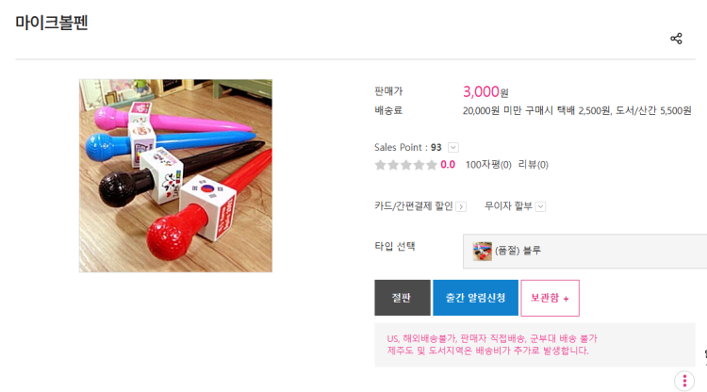Image resolution: width=707 pixels, height=392 pixels.
Task: Click the Sales Point : 93 text
Action: [407, 147]
